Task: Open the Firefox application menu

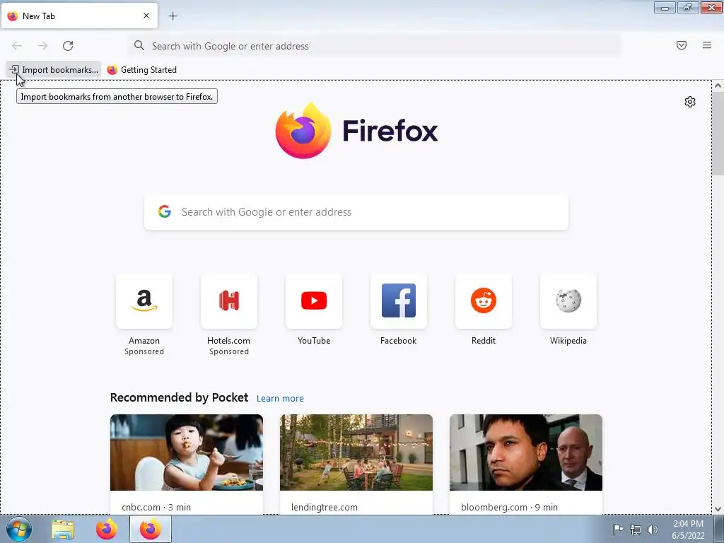Action: tap(707, 45)
